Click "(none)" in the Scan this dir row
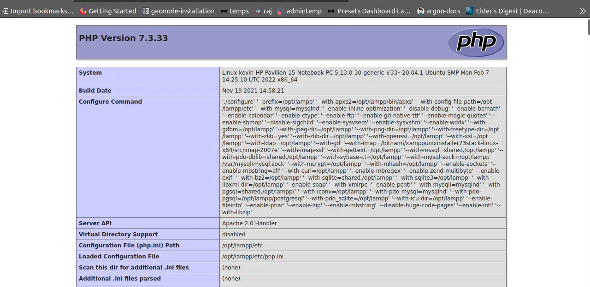The height and width of the screenshot is (287, 590). click(231, 268)
